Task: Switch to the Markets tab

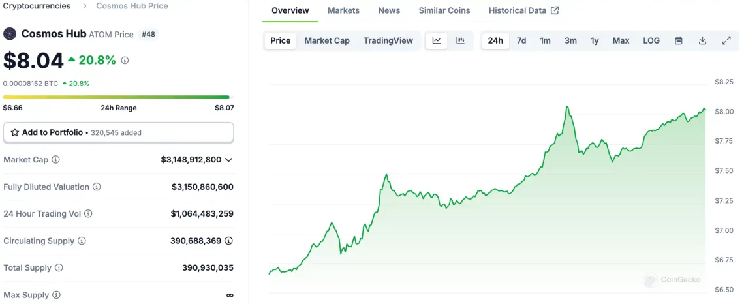Action: [343, 10]
